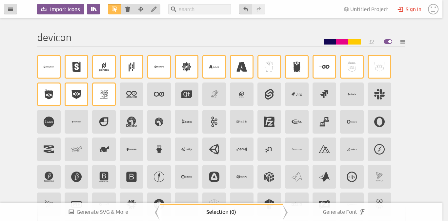
Task: Activate the Move tool
Action: pos(141,9)
